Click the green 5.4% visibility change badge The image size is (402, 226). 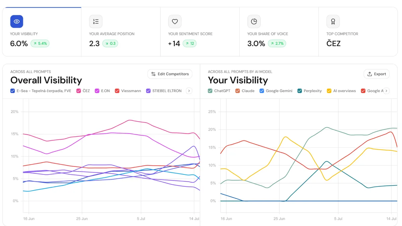click(40, 44)
